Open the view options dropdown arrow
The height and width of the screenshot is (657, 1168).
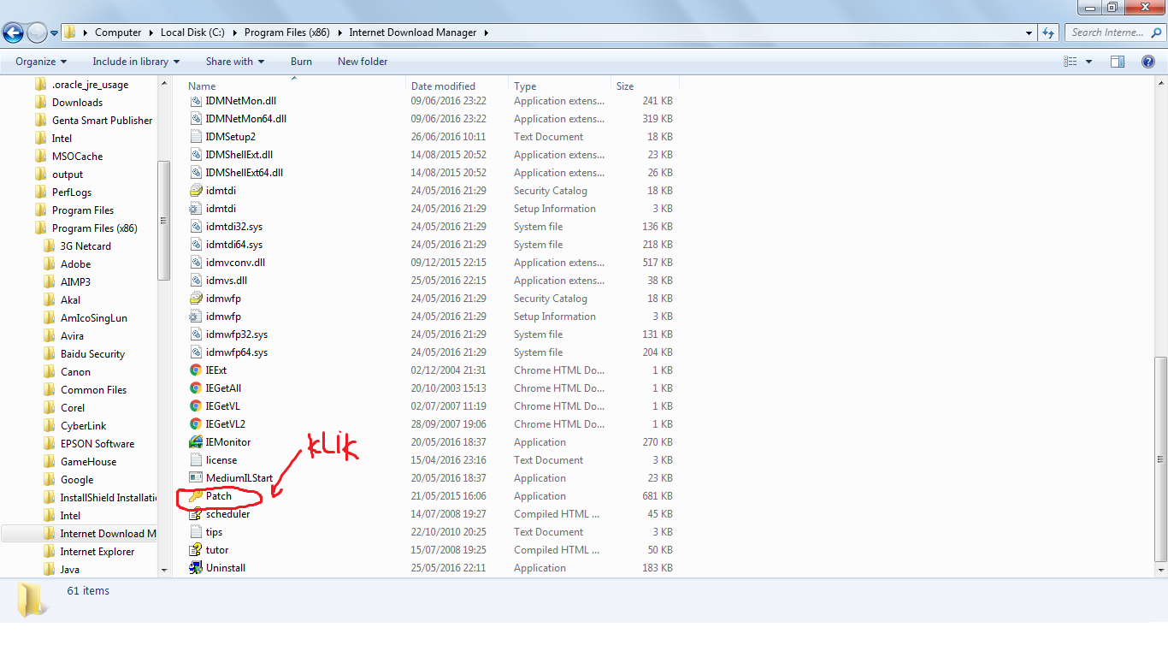1088,62
